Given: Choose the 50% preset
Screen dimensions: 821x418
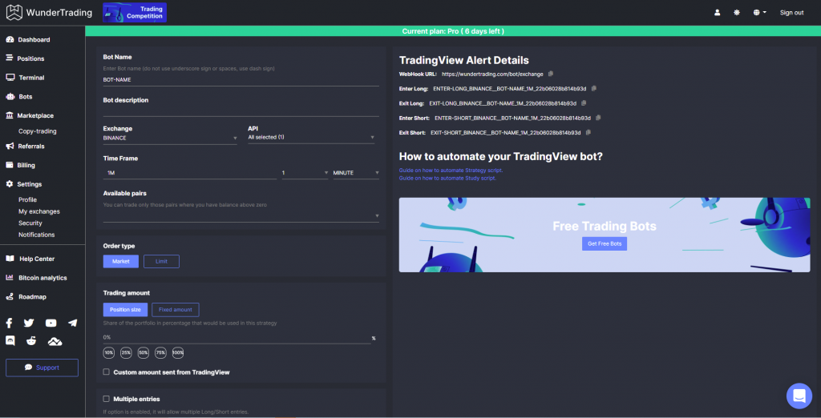Looking at the screenshot, I should [144, 353].
